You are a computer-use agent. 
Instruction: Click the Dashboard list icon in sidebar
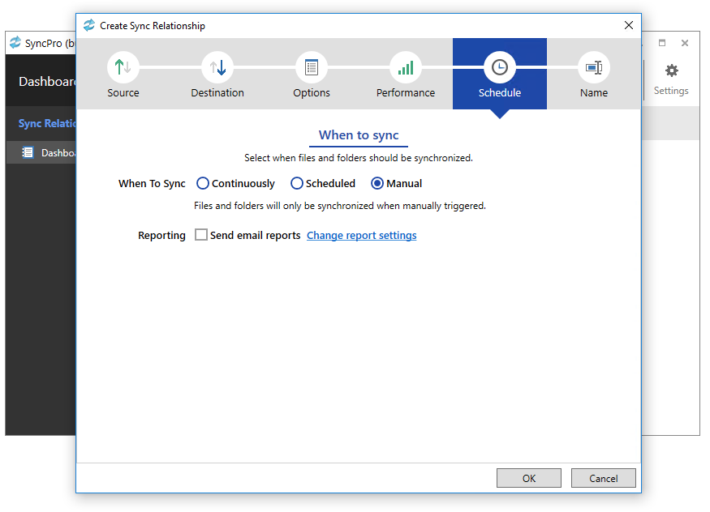click(x=28, y=152)
